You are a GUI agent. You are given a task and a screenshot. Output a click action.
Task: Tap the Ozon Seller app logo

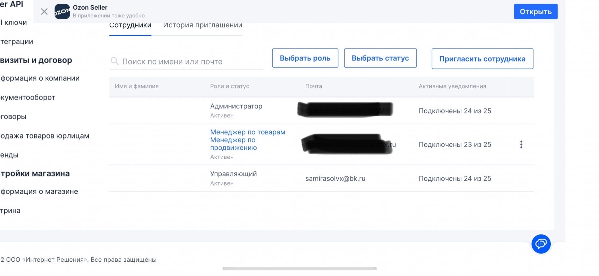tap(62, 12)
